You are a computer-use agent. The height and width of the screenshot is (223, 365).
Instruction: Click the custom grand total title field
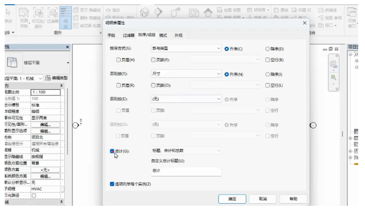point(186,171)
